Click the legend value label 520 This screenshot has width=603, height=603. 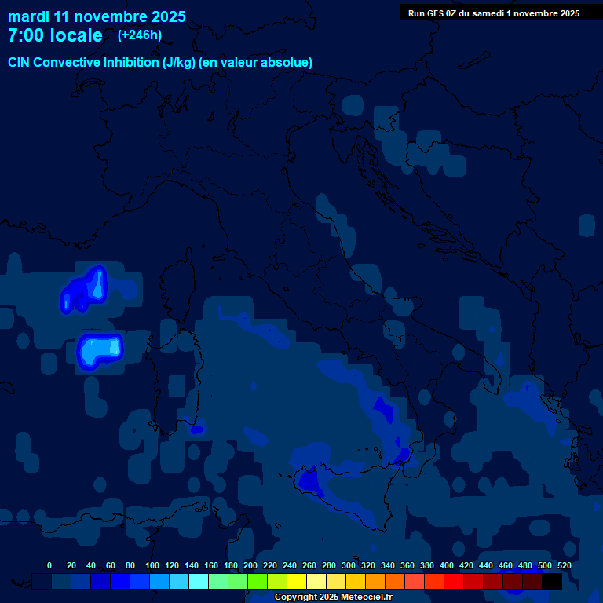click(564, 565)
